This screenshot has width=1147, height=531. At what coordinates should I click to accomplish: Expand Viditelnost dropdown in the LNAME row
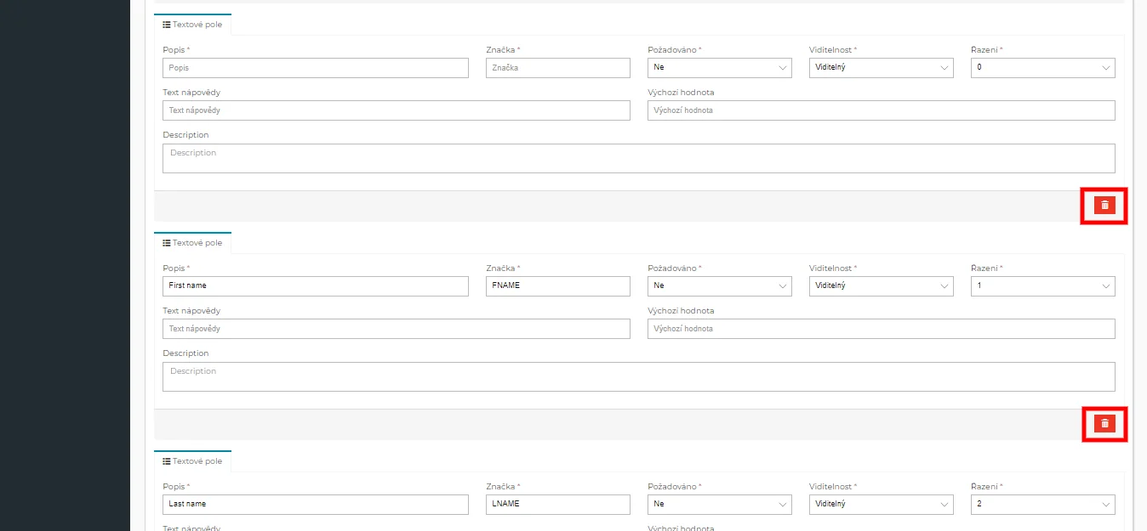tap(881, 505)
